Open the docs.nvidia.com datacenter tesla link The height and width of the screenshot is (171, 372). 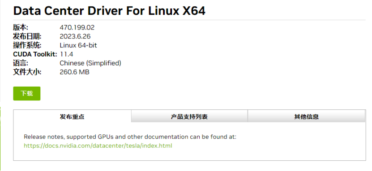tap(98, 146)
